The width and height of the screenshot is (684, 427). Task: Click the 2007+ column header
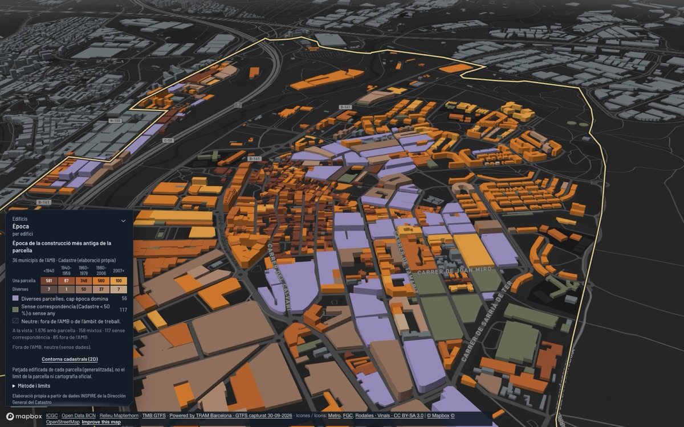[118, 270]
